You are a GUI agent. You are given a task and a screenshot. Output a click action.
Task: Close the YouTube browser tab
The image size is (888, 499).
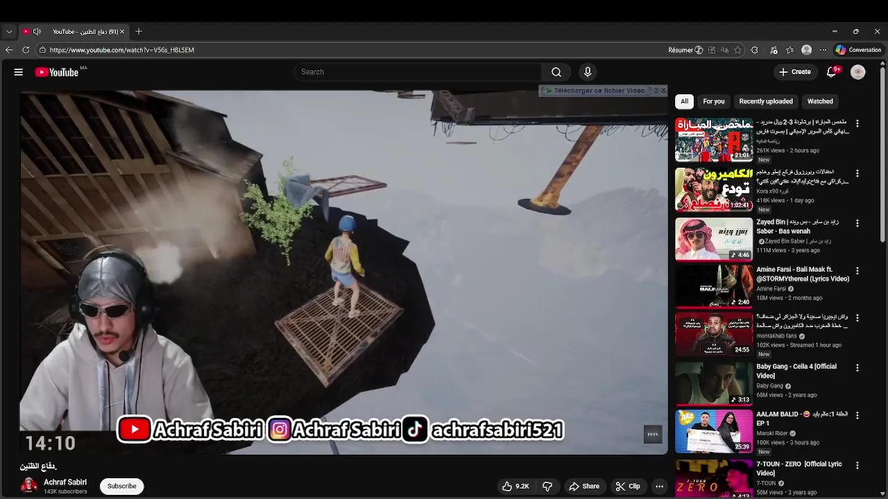point(122,32)
